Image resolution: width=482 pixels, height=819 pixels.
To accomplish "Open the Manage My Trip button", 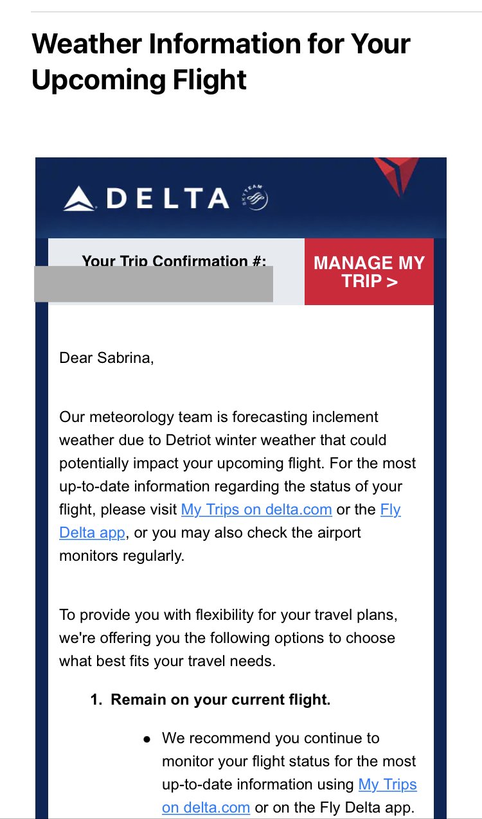I will click(369, 272).
